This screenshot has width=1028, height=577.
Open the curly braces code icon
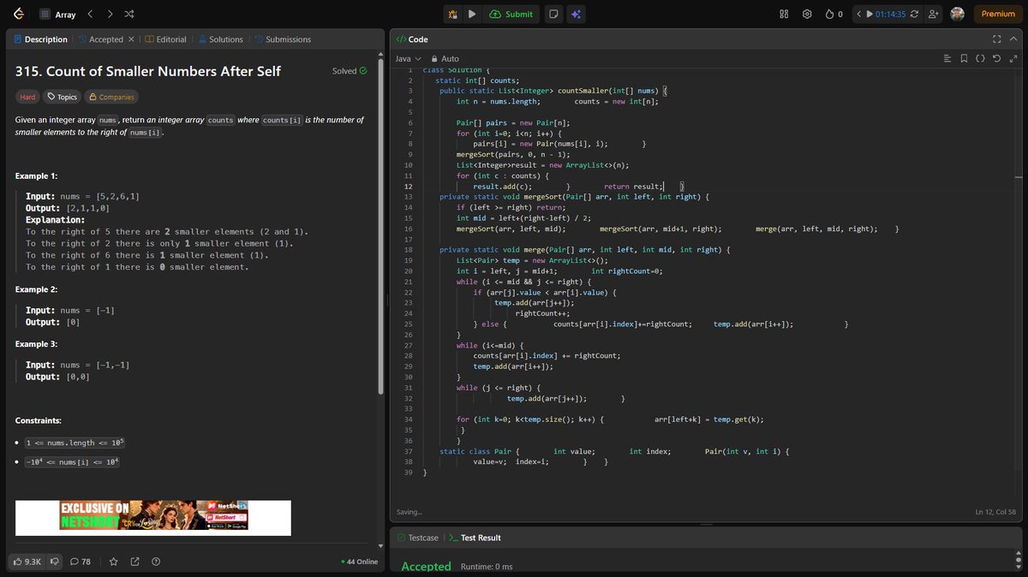pyautogui.click(x=980, y=58)
